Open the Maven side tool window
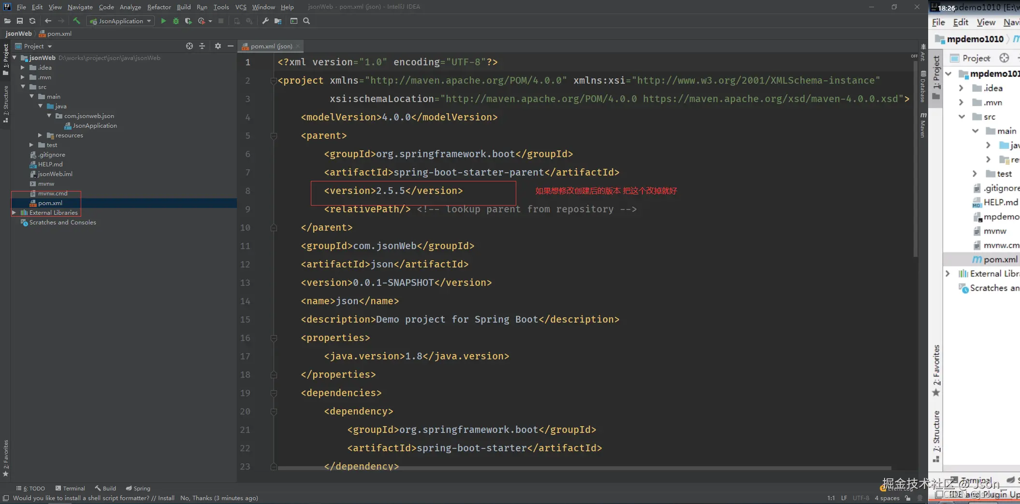 pos(923,125)
